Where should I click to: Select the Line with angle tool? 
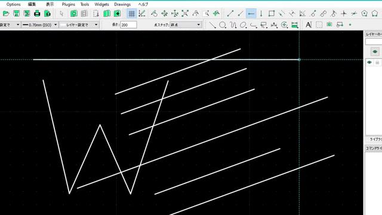[241, 13]
